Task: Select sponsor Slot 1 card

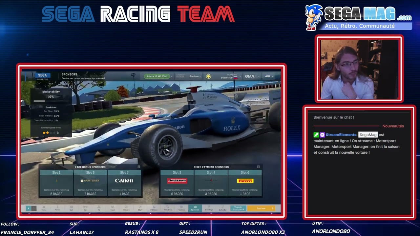Action: 56,183
